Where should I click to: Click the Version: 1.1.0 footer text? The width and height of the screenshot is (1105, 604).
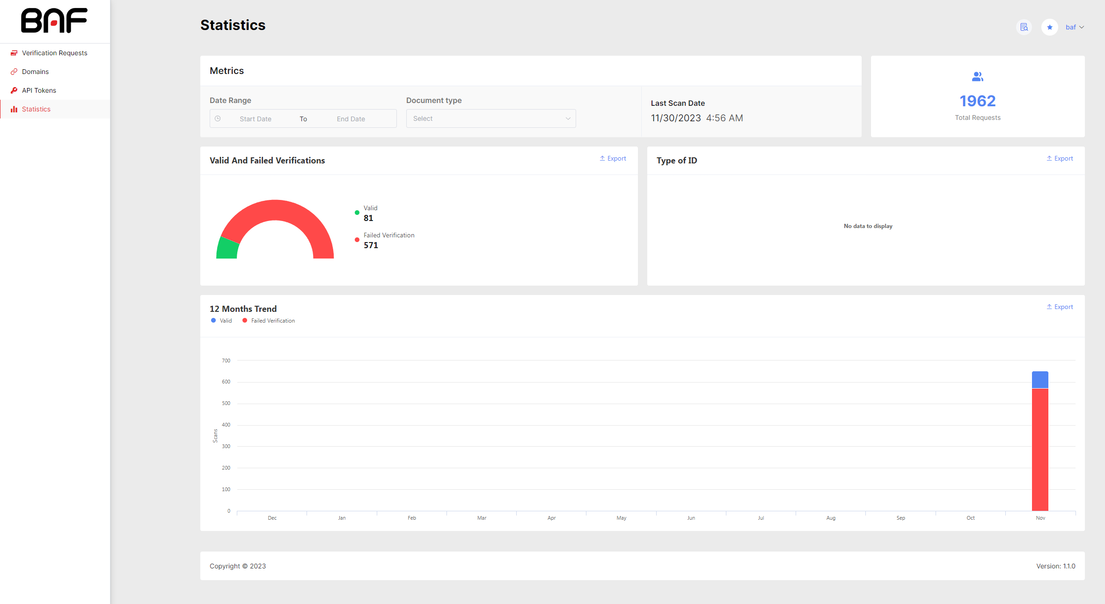[1056, 566]
